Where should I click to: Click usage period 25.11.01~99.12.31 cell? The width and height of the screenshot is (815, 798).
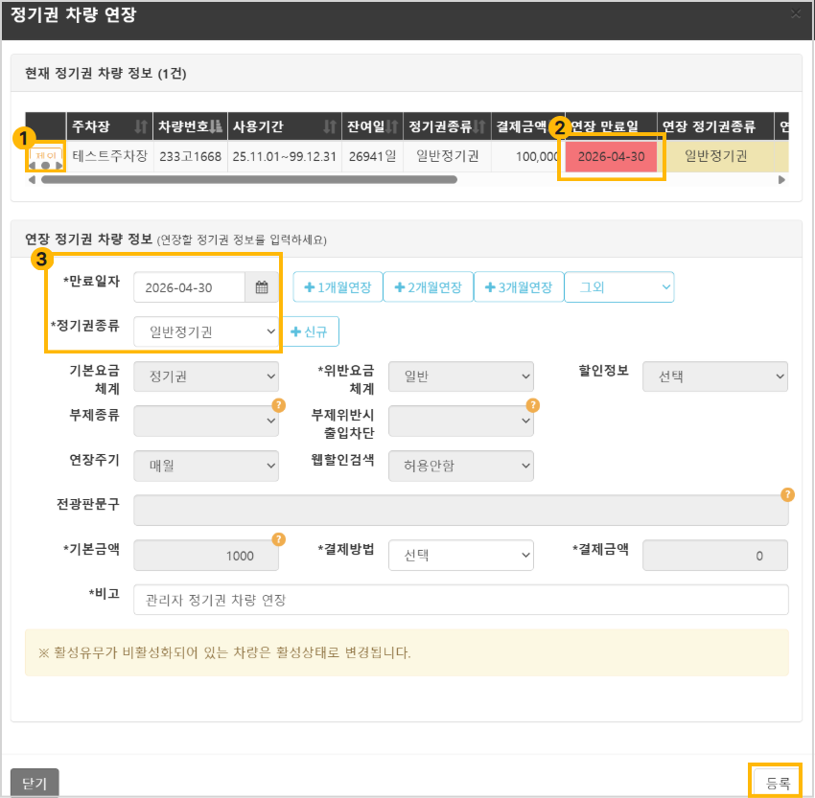tap(285, 156)
